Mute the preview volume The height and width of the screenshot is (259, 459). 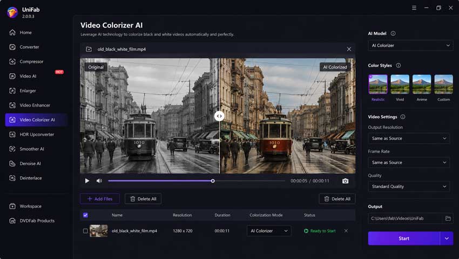point(99,181)
